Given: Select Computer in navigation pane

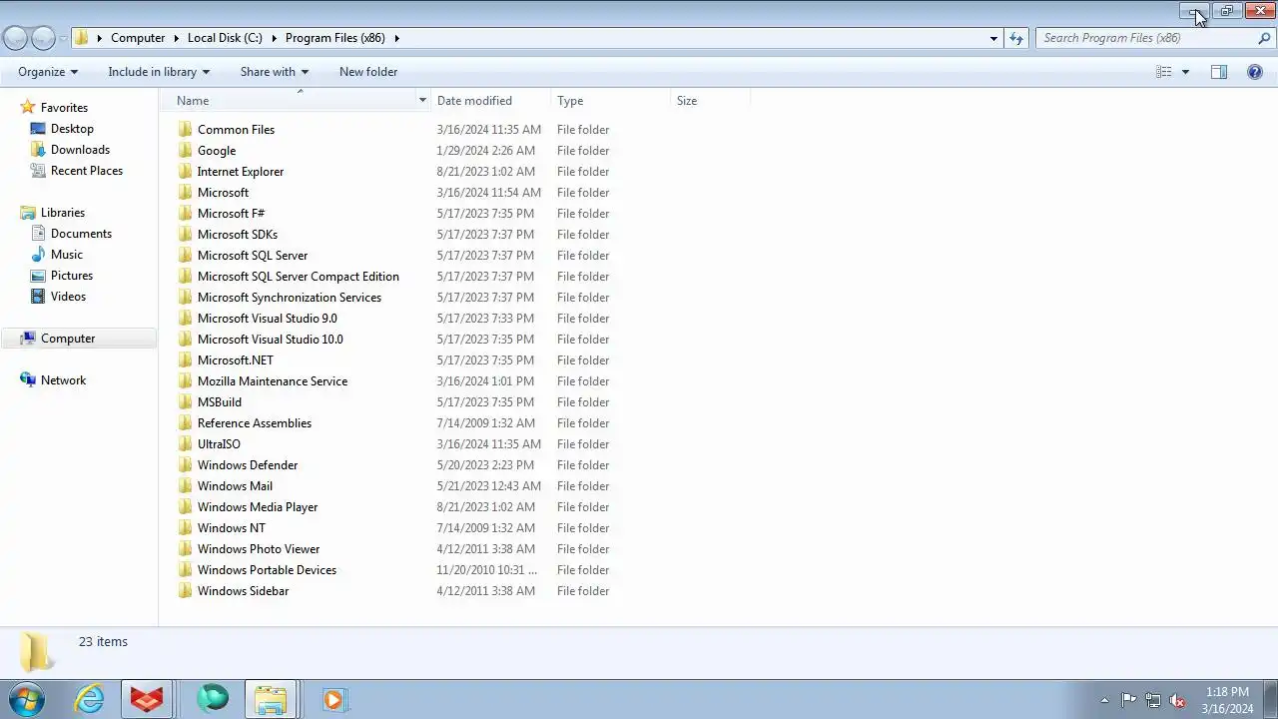Looking at the screenshot, I should click(79, 339).
